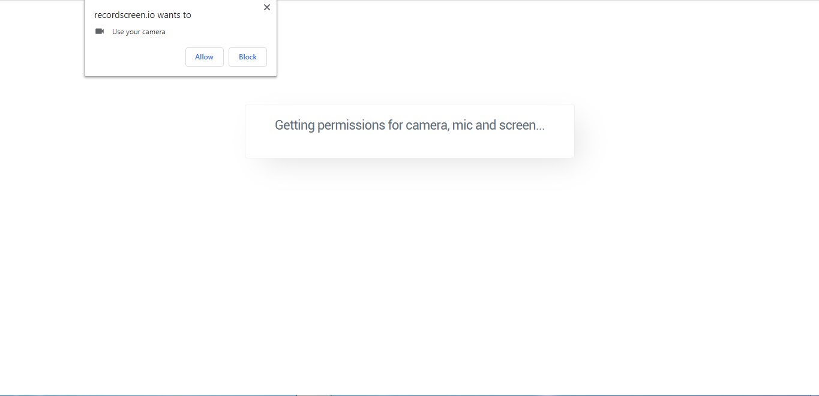Screen dimensions: 819x396
Task: Click the word 'permissions' in the center card
Action: tap(351, 125)
